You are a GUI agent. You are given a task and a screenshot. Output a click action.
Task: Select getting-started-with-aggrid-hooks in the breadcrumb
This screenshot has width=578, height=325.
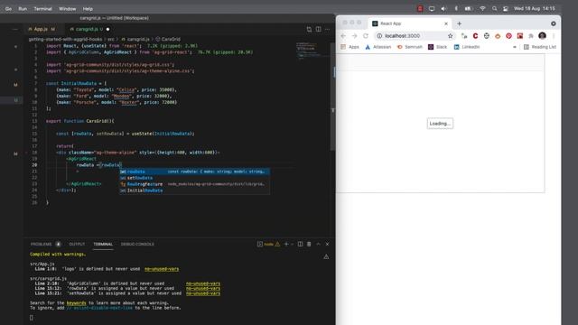pyautogui.click(x=65, y=39)
